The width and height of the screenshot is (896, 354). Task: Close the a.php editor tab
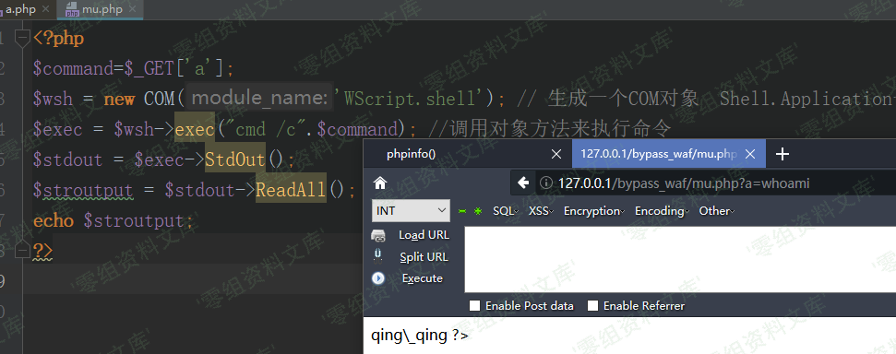[x=46, y=10]
